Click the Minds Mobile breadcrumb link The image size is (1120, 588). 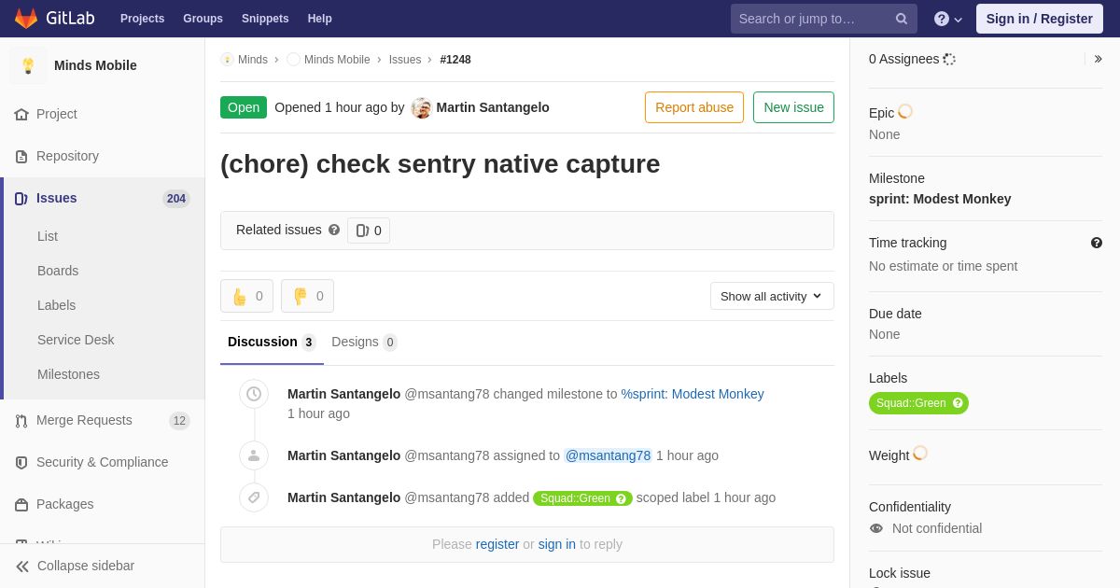click(337, 60)
